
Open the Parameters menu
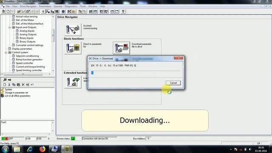[x=45, y=6]
